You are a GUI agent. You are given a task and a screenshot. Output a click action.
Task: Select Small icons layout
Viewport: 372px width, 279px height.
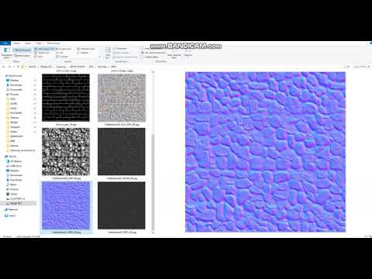click(43, 53)
